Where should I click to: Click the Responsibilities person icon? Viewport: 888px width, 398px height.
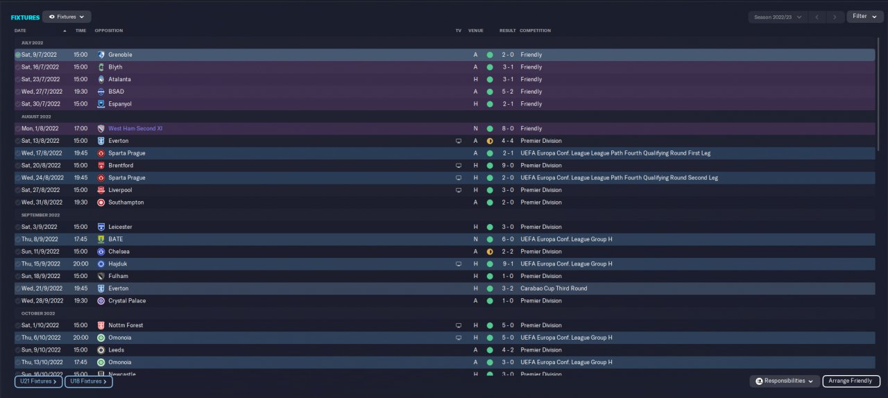759,381
